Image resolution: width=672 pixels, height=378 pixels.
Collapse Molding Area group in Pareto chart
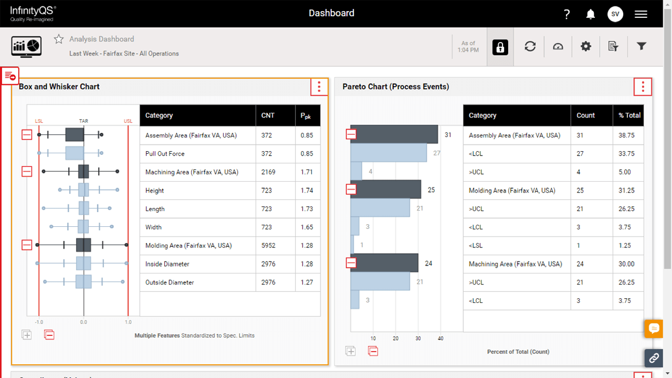pos(351,190)
